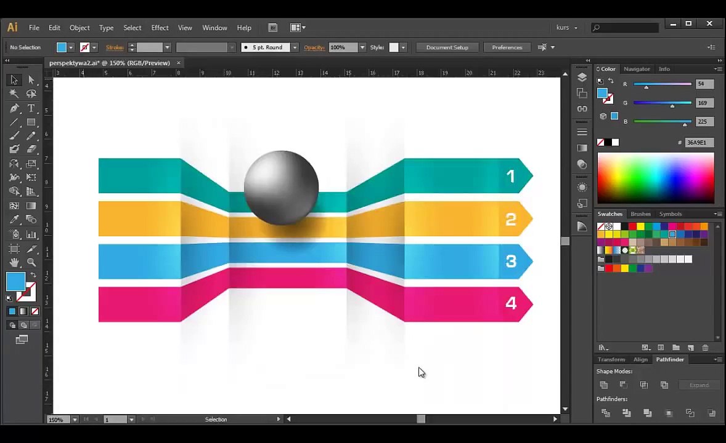Select the Eyedropper tool
The height and width of the screenshot is (443, 726).
14,220
